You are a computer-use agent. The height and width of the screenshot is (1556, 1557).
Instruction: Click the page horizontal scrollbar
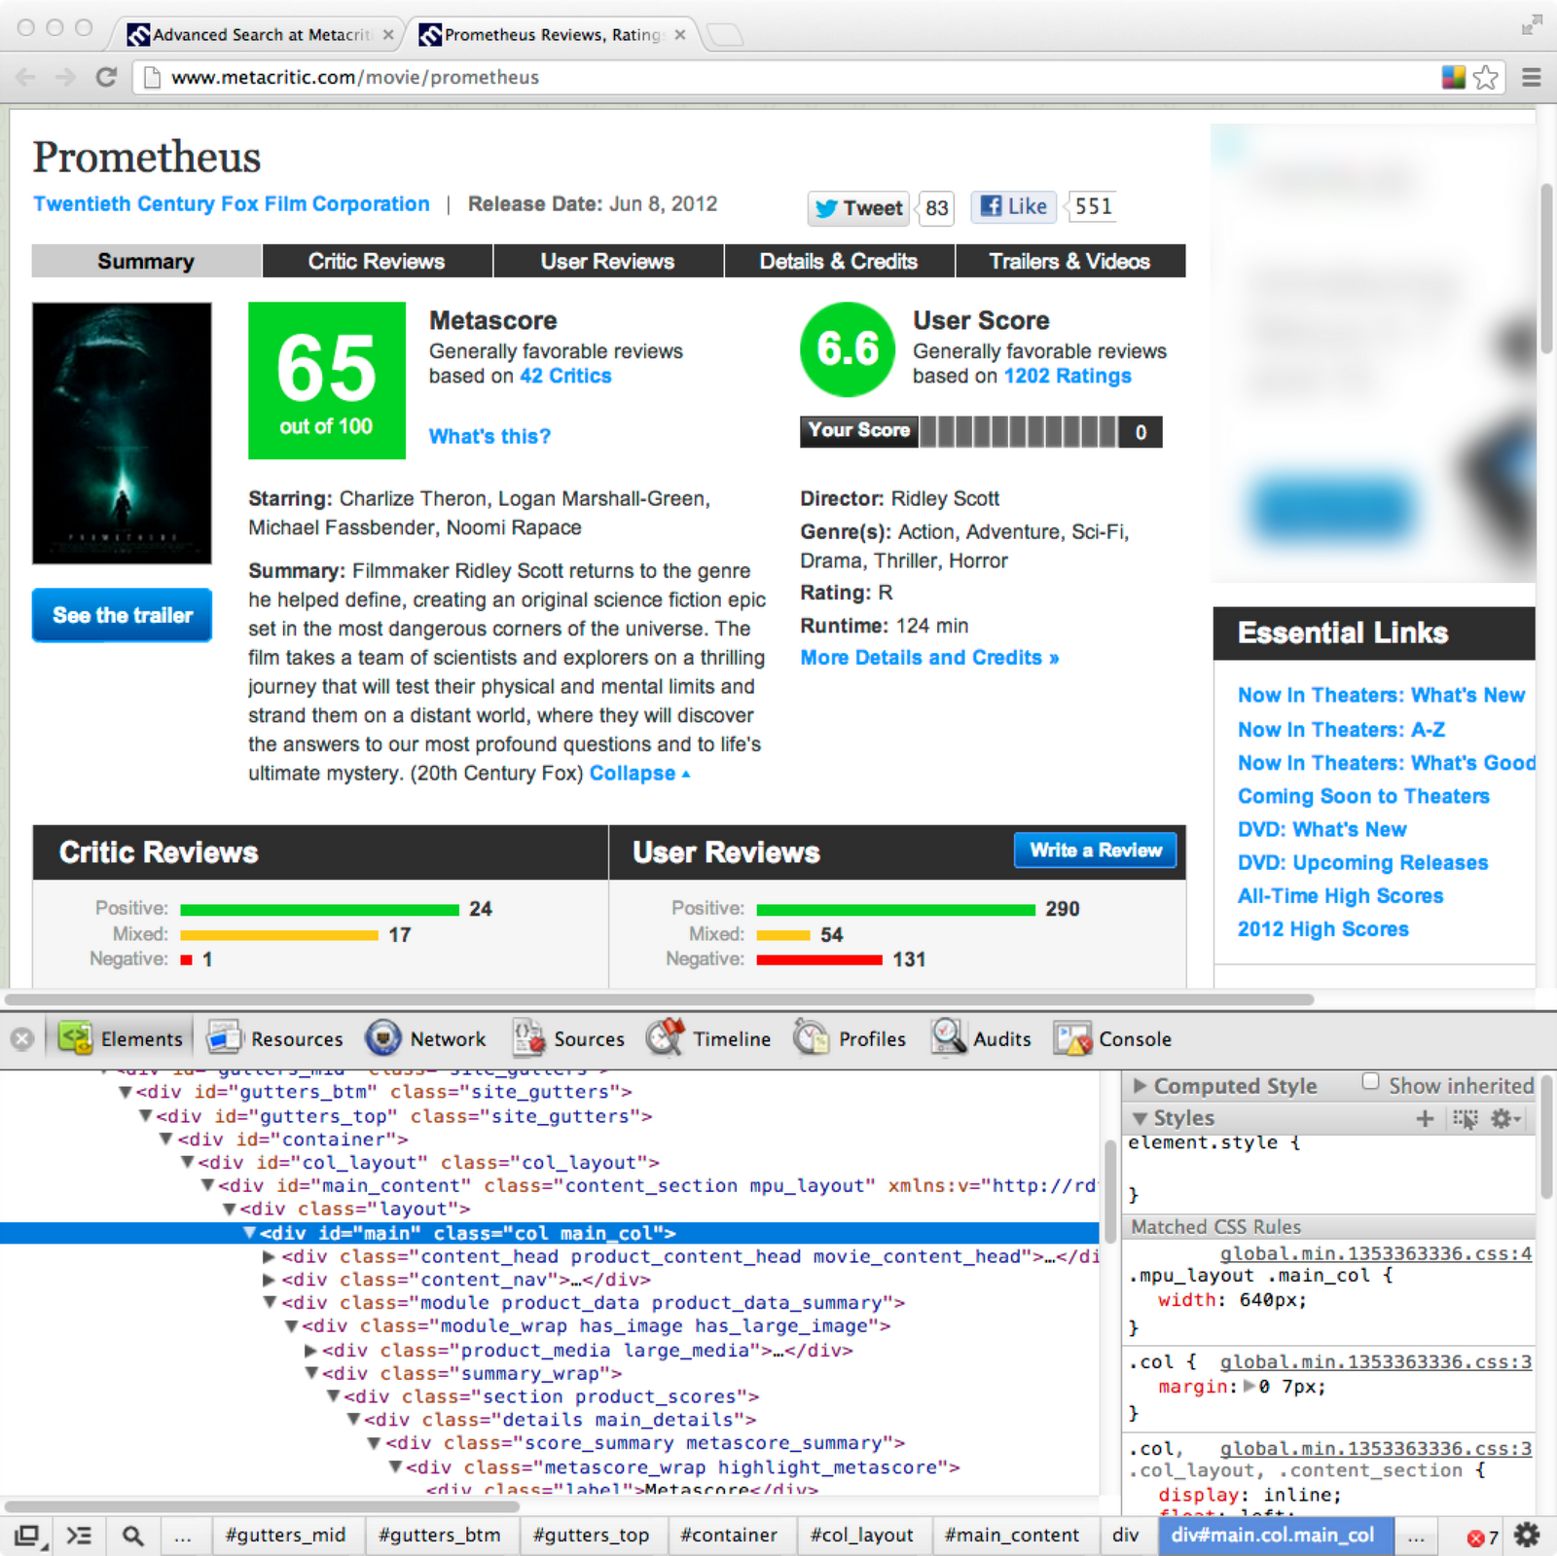(660, 999)
